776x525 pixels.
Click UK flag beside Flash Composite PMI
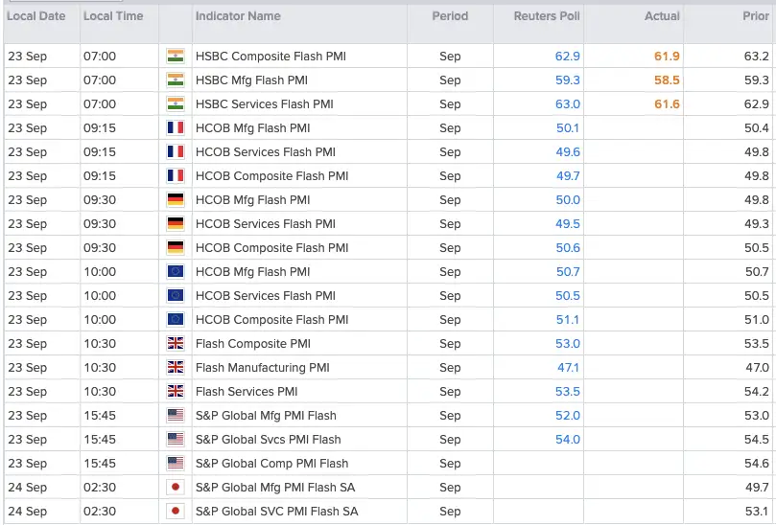176,344
